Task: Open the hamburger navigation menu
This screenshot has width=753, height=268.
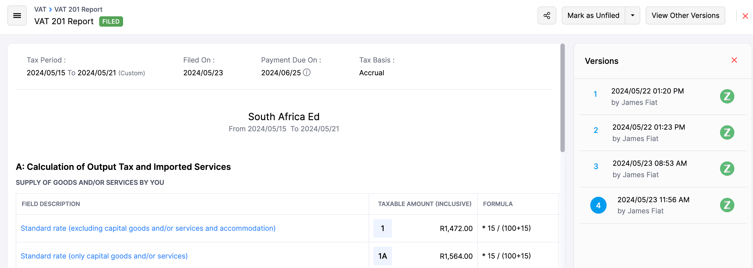Action: (x=17, y=15)
